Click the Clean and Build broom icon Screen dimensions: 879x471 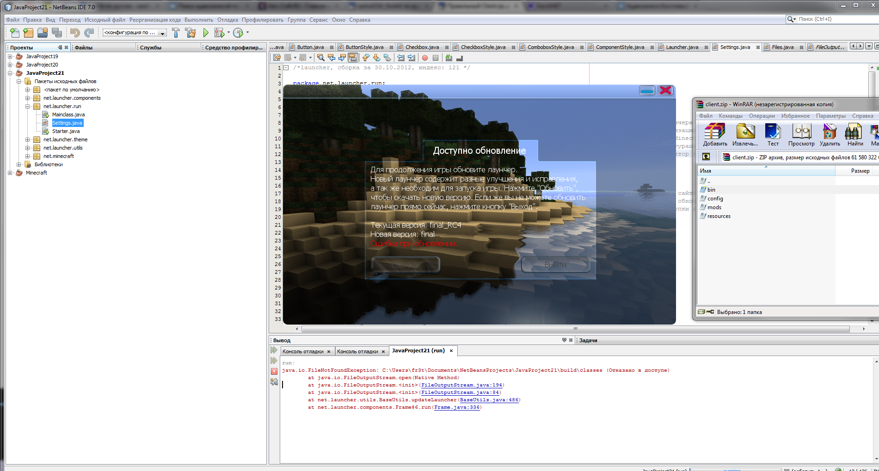tap(190, 32)
